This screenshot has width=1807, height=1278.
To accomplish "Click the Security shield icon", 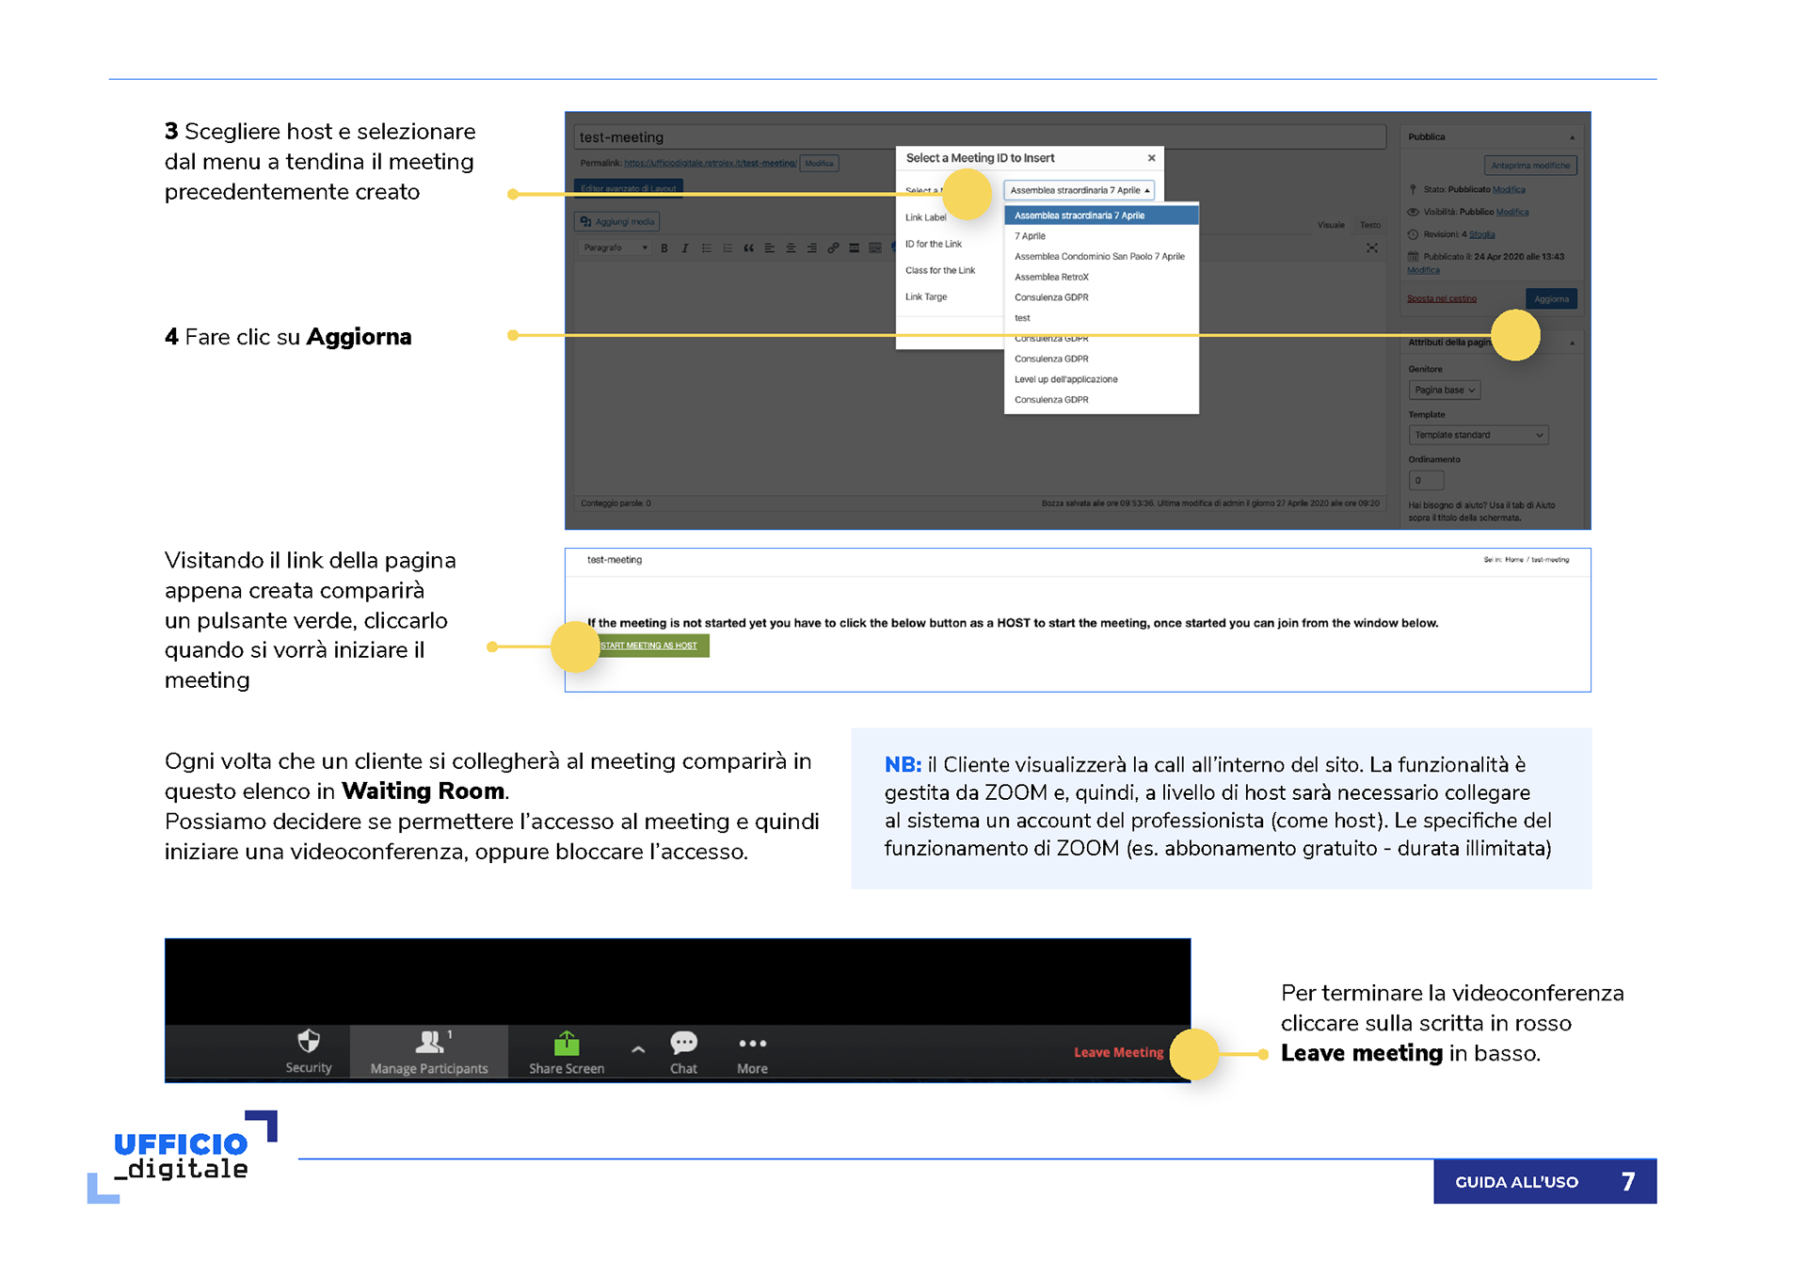I will tap(308, 1041).
